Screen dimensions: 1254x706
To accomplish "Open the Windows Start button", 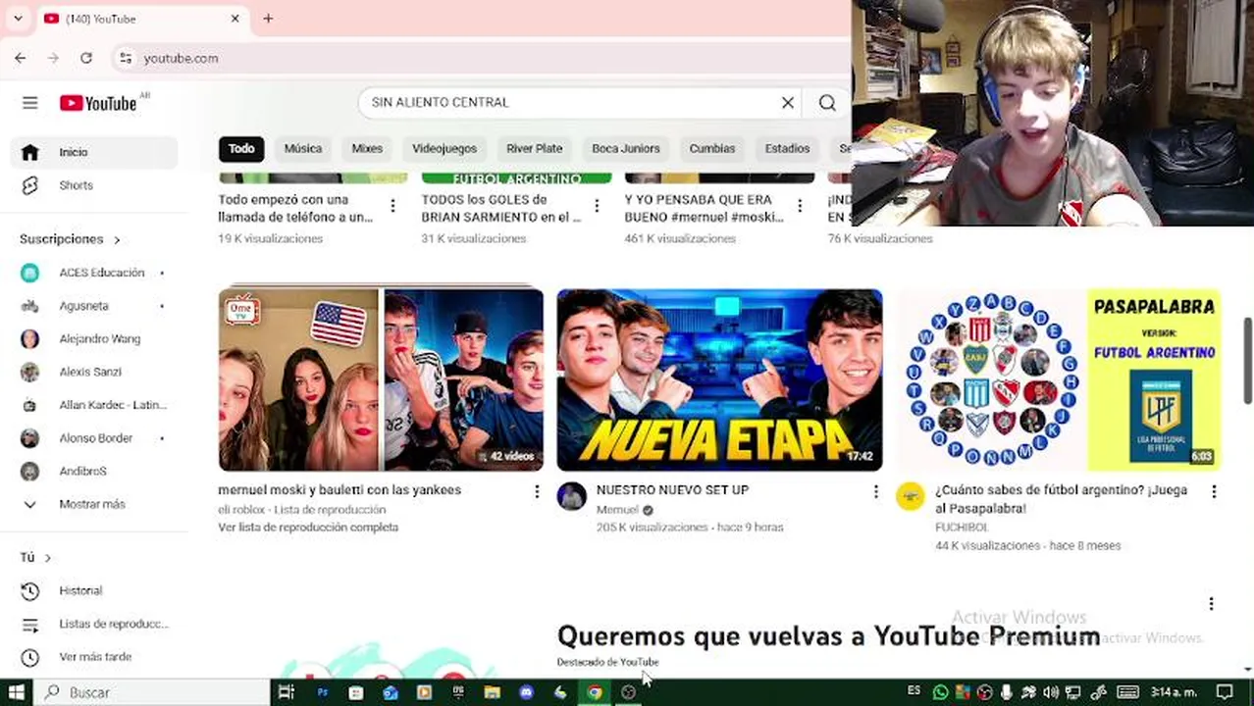I will (x=17, y=692).
